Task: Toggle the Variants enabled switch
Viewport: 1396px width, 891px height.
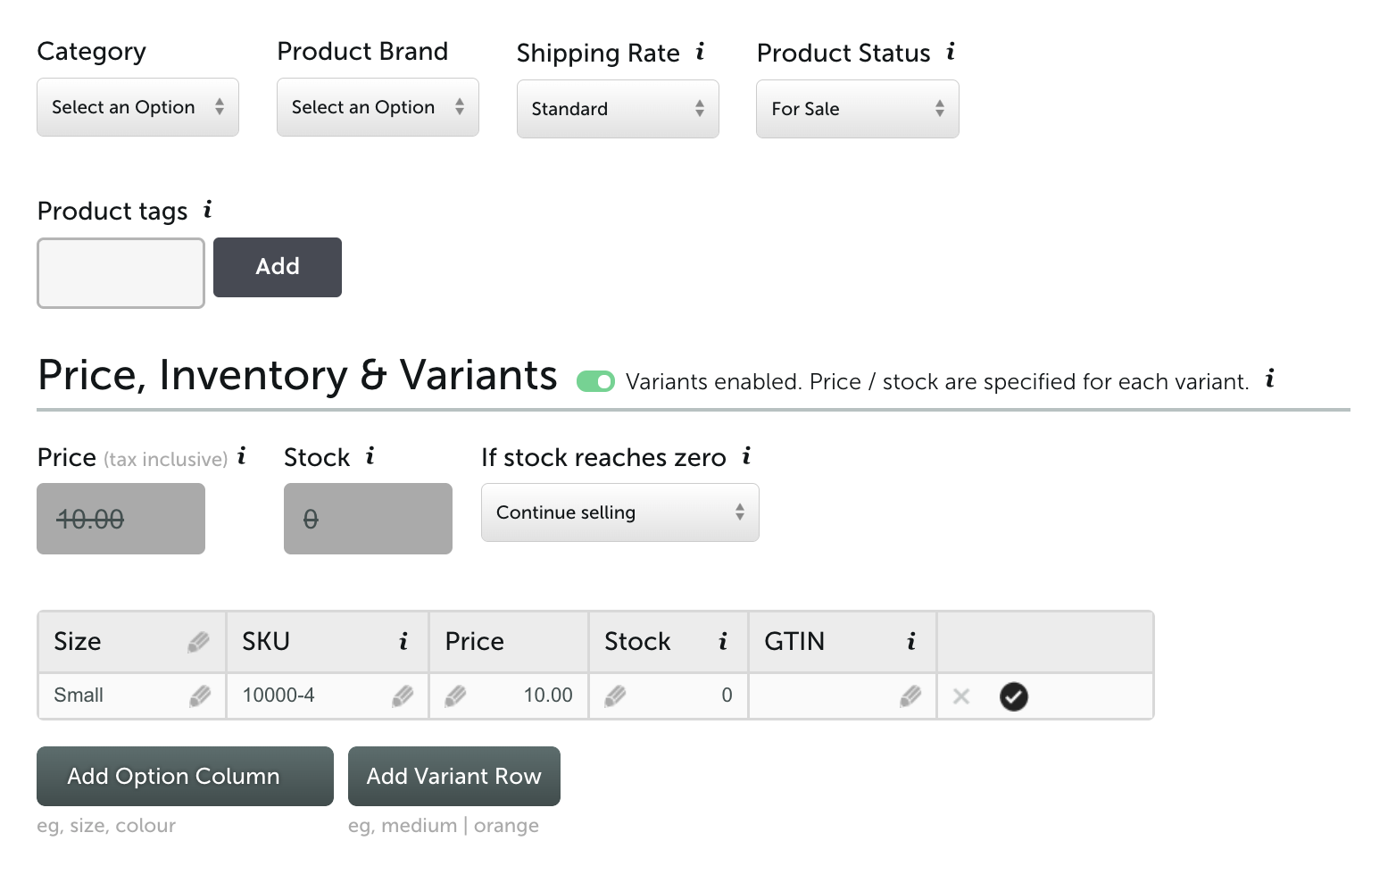Action: [x=595, y=382]
